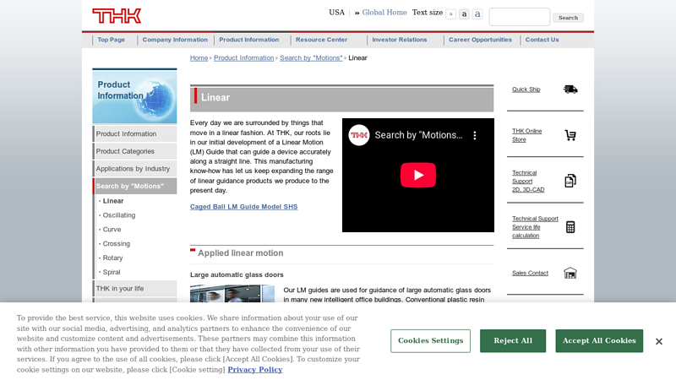Click the Quick Ship truck icon

tap(570, 90)
